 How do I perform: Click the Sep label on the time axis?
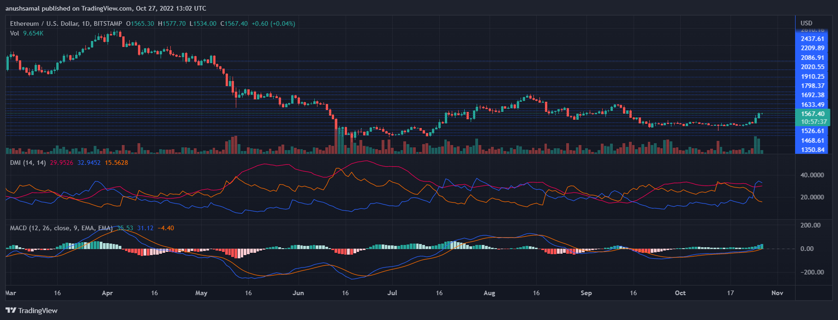coord(586,293)
